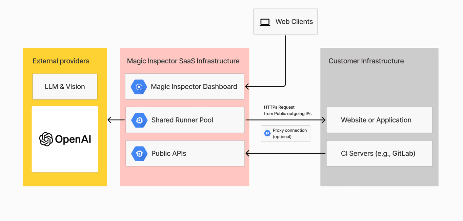Click the chip icon on Magic Inspector Dashboard

click(139, 87)
